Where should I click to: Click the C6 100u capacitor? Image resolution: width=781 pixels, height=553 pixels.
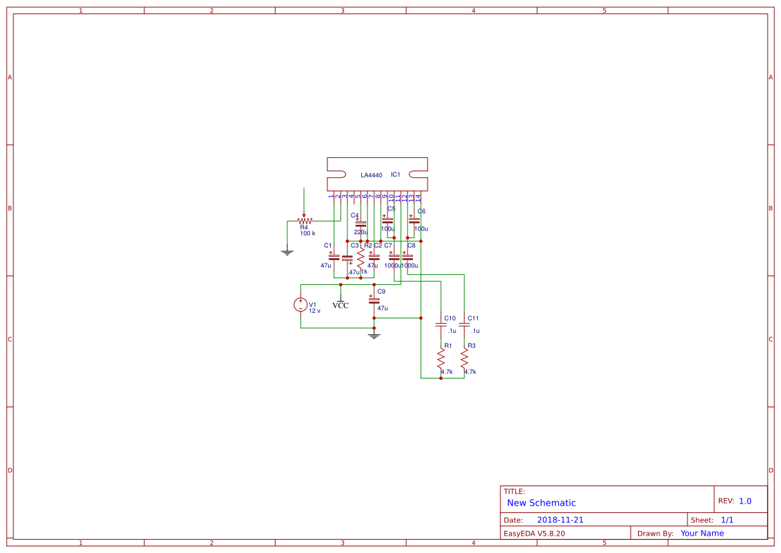click(414, 220)
